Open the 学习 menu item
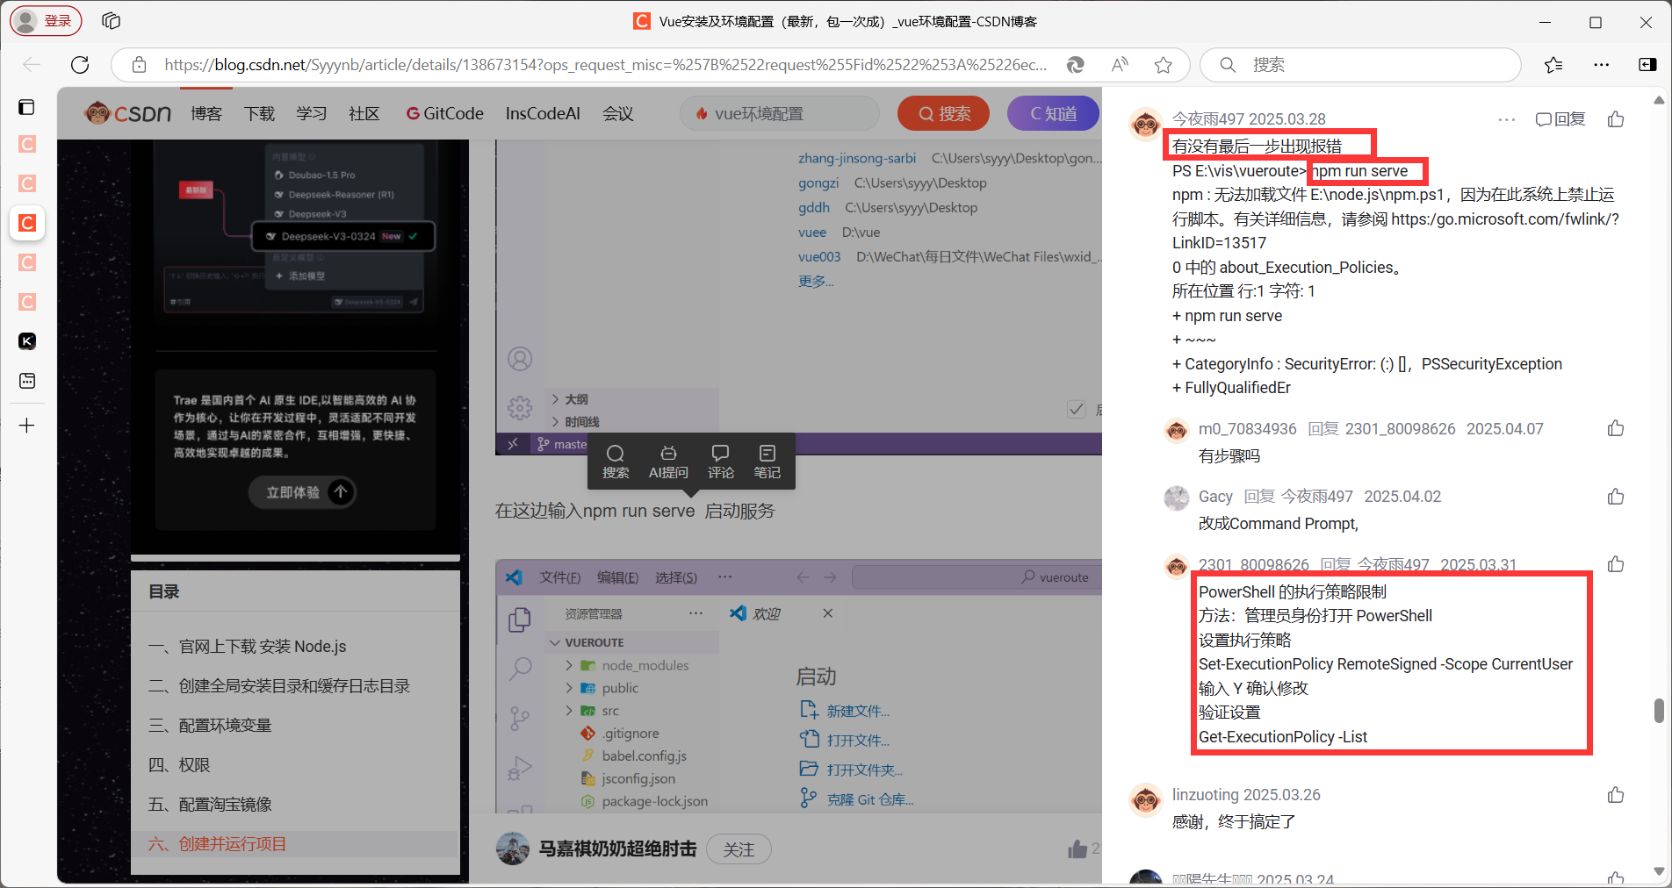Viewport: 1672px width, 888px height. (x=312, y=113)
